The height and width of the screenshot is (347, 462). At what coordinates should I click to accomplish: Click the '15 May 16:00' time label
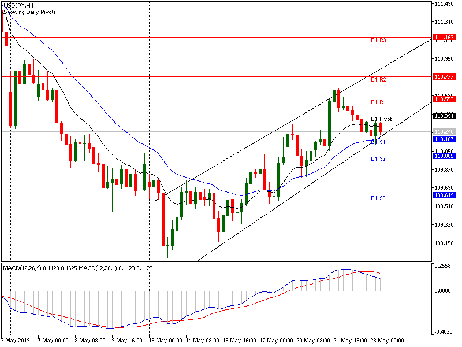240,341
